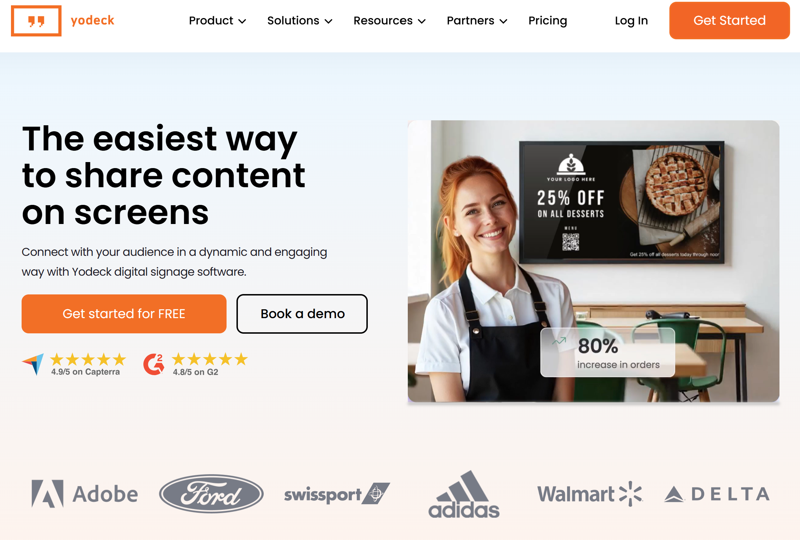Click the G2 rating badge icon
The width and height of the screenshot is (800, 540).
[x=154, y=364]
